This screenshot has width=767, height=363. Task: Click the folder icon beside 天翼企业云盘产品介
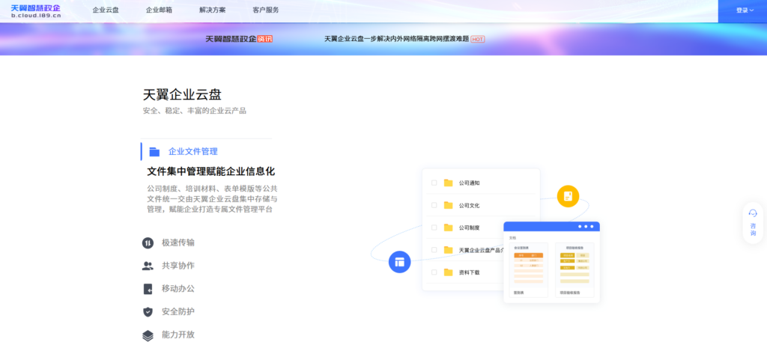(448, 250)
